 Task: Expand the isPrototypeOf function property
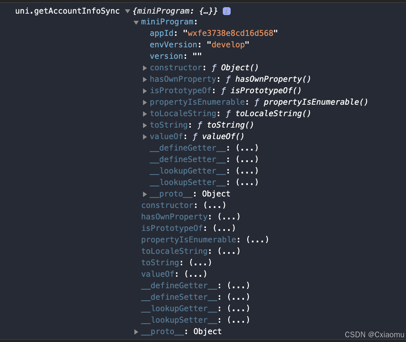pos(145,91)
